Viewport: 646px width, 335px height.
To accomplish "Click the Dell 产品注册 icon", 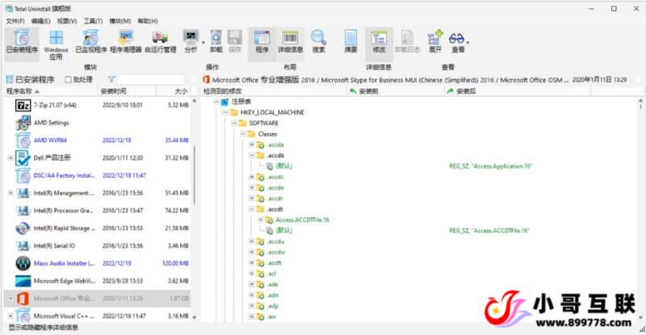I will pyautogui.click(x=23, y=158).
